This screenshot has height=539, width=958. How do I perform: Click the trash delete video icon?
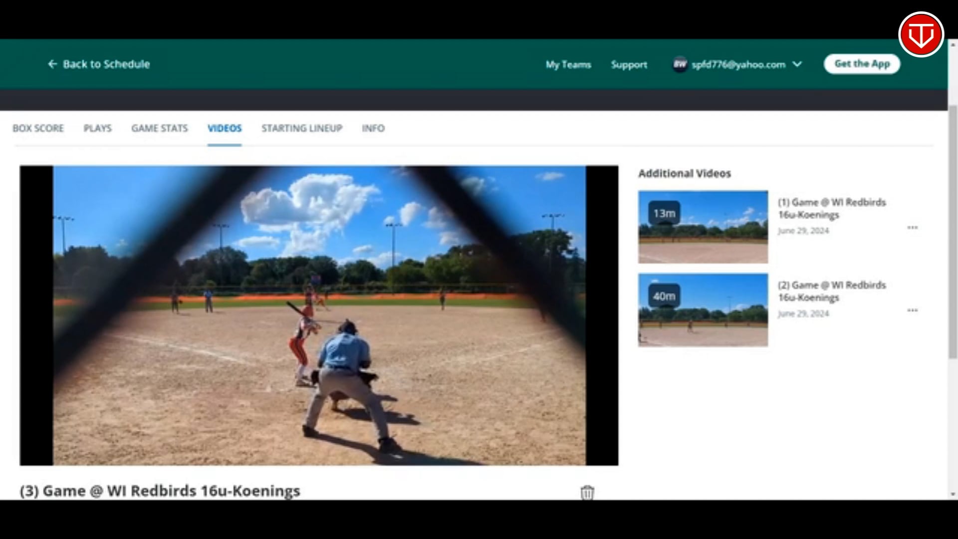click(x=587, y=493)
